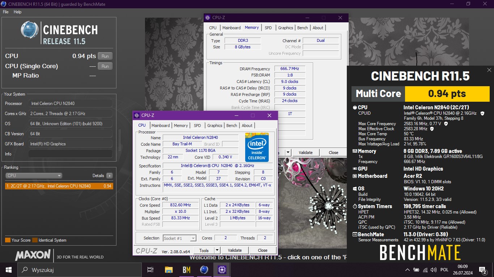Select Mainboard tab in rear CPU-Z window
The width and height of the screenshot is (494, 277).
click(x=231, y=28)
